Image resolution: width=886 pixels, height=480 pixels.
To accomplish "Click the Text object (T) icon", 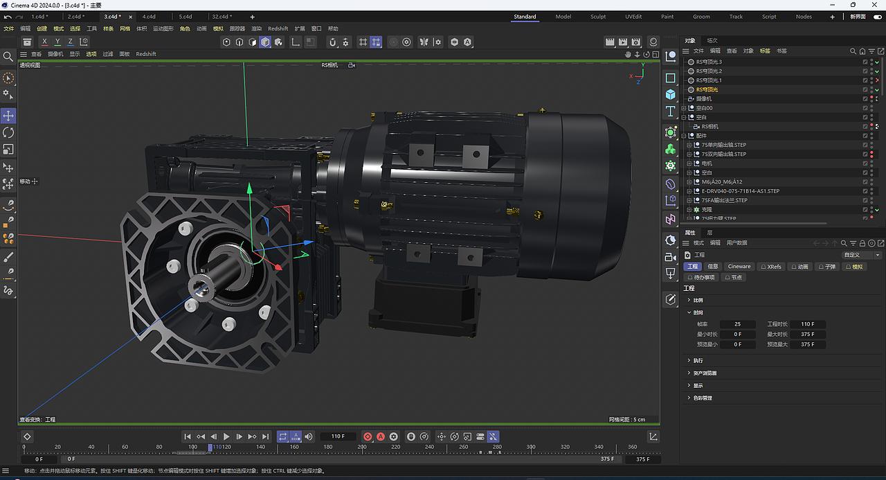I will pyautogui.click(x=670, y=112).
